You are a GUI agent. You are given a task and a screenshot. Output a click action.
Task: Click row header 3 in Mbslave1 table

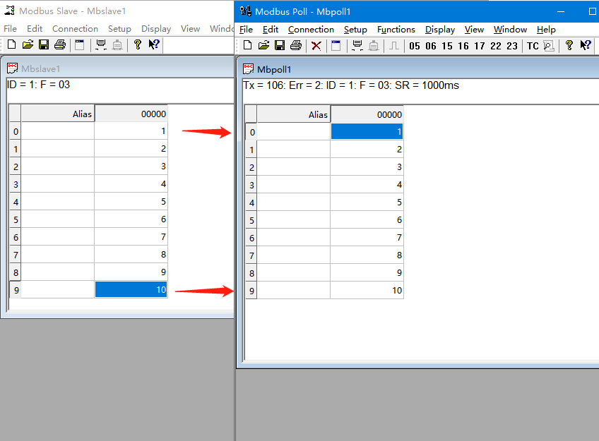coord(15,184)
